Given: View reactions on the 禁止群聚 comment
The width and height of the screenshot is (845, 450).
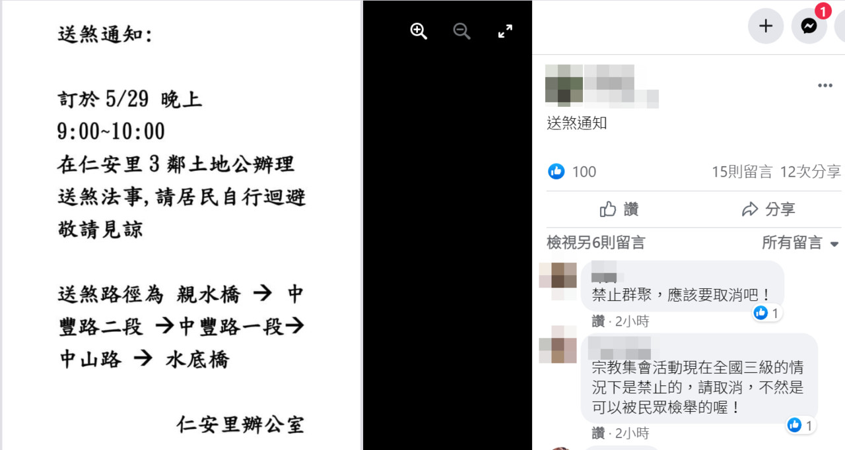Looking at the screenshot, I should tap(767, 313).
